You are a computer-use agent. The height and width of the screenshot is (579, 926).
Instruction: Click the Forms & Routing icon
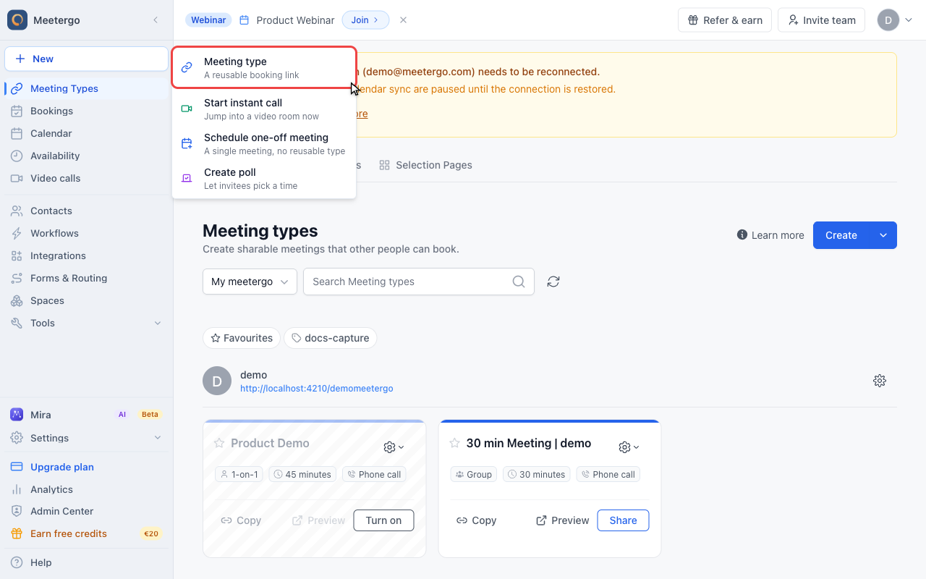click(17, 278)
